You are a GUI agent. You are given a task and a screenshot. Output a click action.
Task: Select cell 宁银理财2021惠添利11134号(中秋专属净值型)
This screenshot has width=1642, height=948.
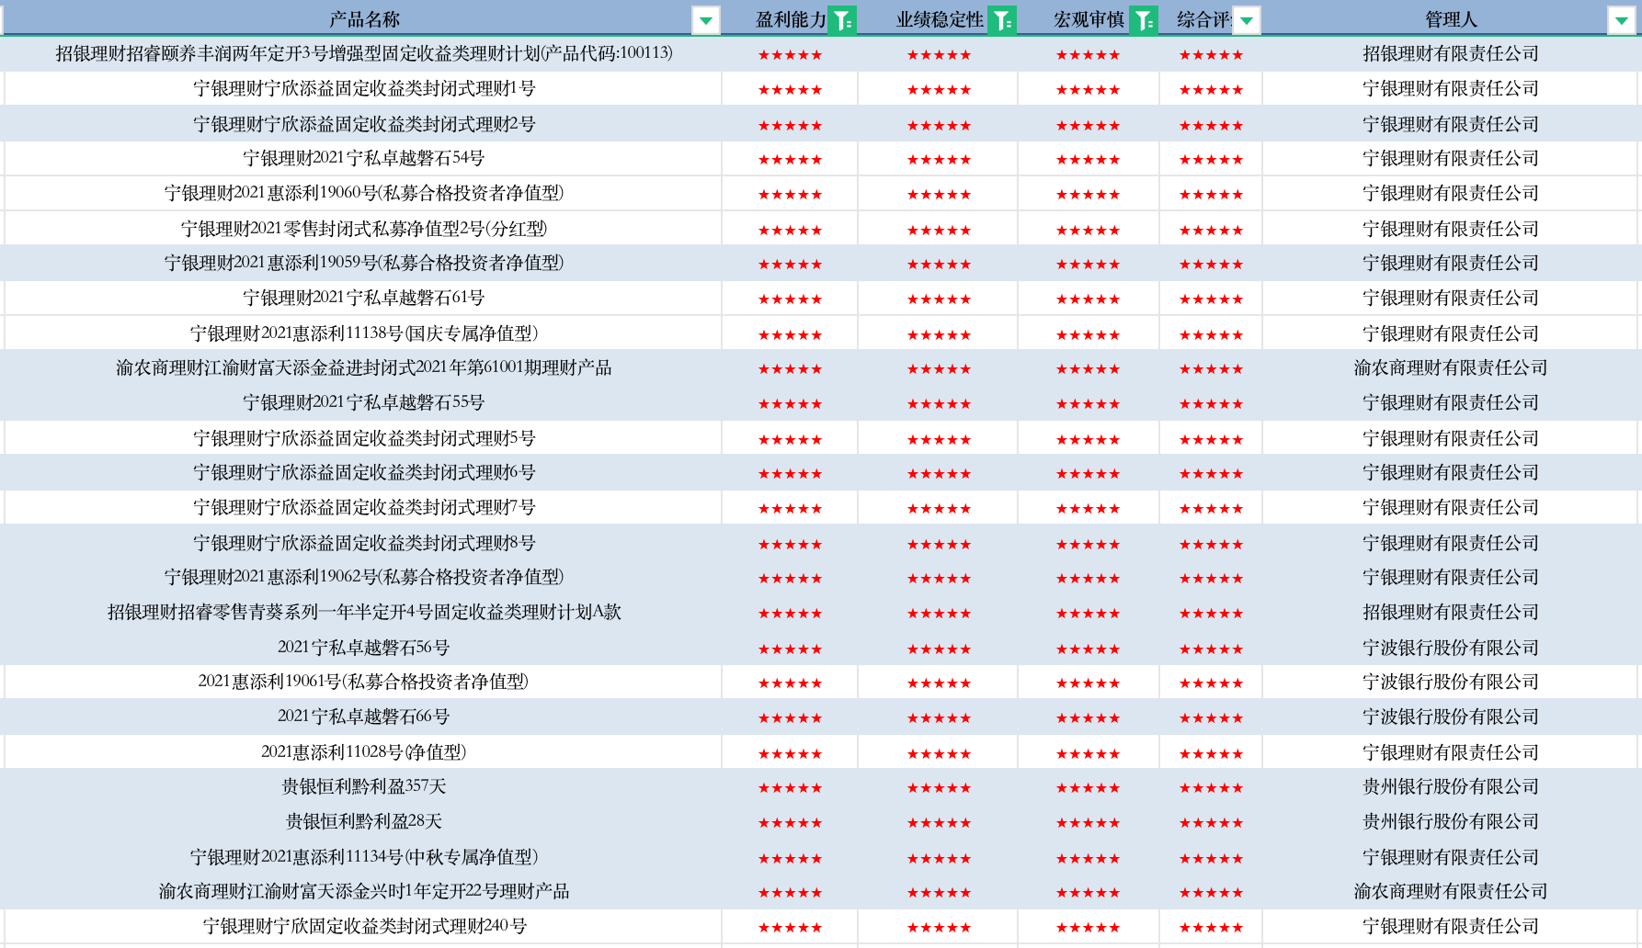pos(363,857)
